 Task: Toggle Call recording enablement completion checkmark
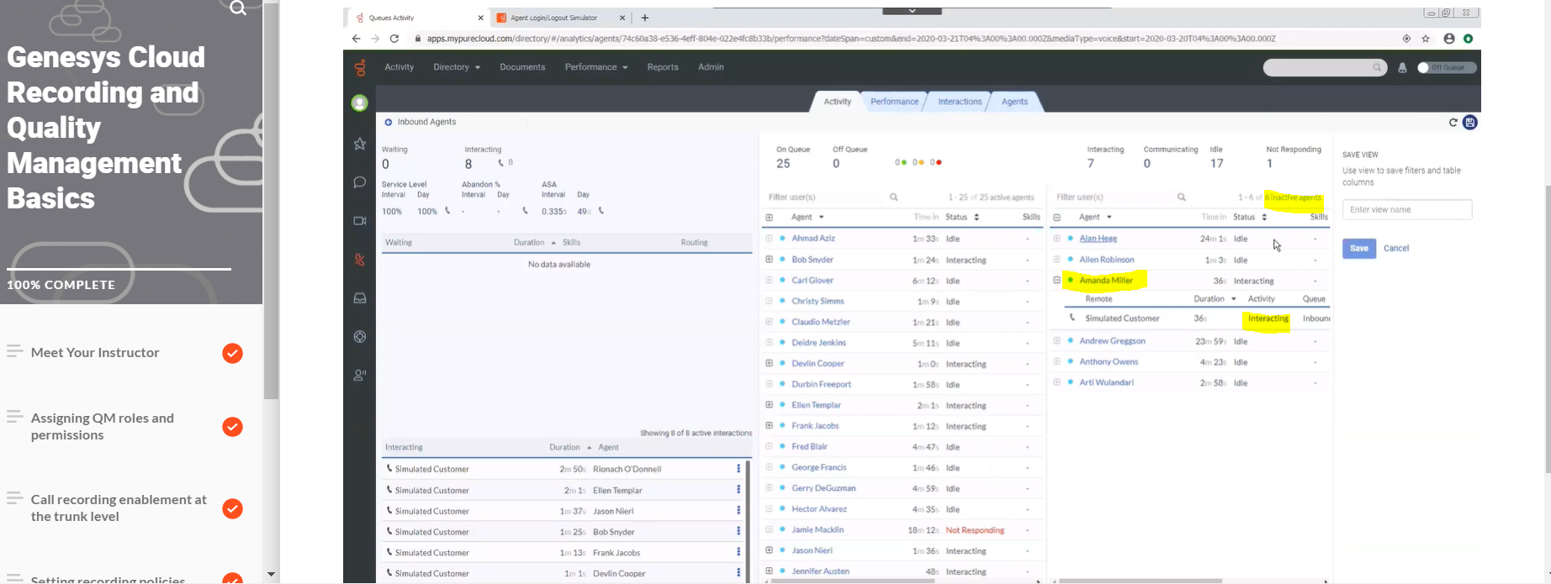(233, 509)
